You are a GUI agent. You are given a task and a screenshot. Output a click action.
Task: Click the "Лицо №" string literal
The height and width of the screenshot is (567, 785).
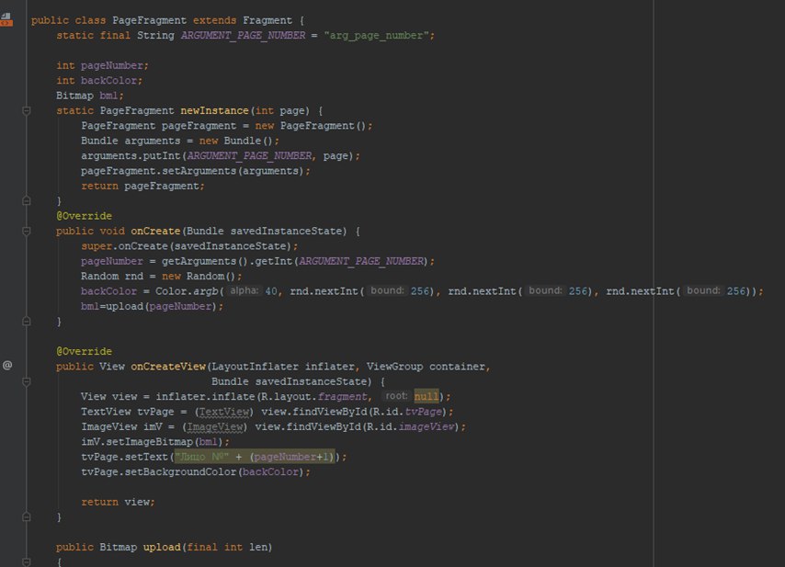[201, 457]
